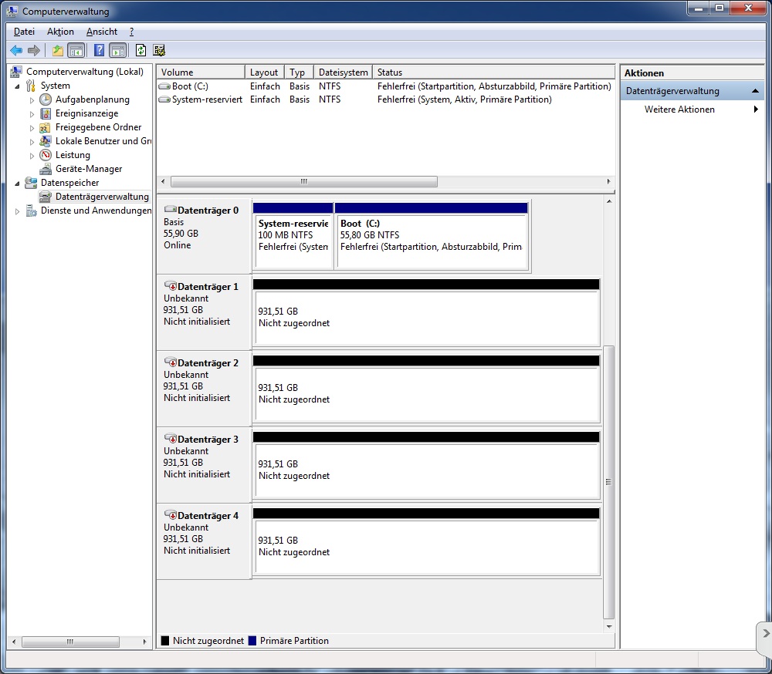Click the Datenträger 1 uninitialized disk icon
The image size is (772, 674).
click(x=171, y=286)
